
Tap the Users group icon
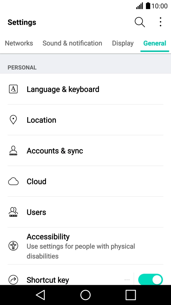coord(13,212)
